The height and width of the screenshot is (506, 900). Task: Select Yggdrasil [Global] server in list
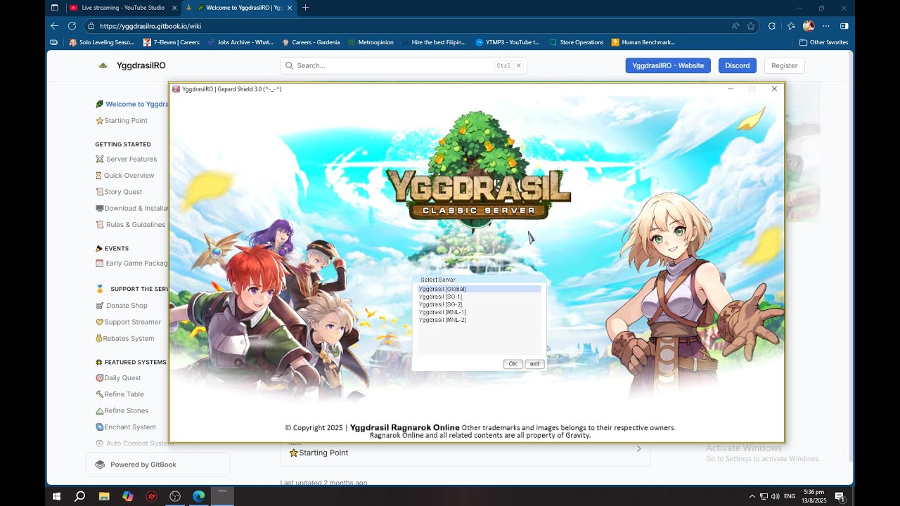tap(479, 289)
